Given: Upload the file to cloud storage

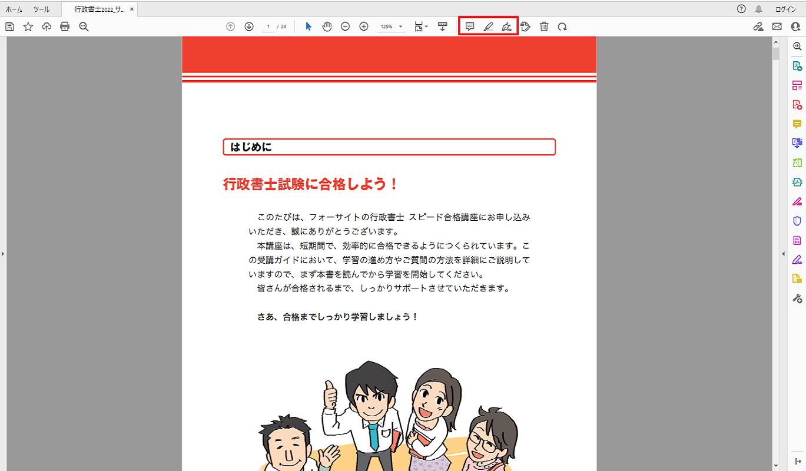Looking at the screenshot, I should pyautogui.click(x=47, y=26).
